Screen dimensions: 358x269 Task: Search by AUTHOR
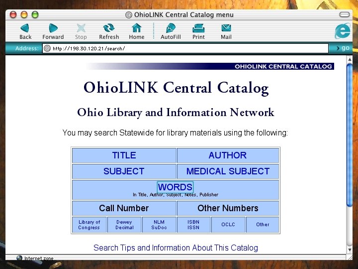coord(228,155)
